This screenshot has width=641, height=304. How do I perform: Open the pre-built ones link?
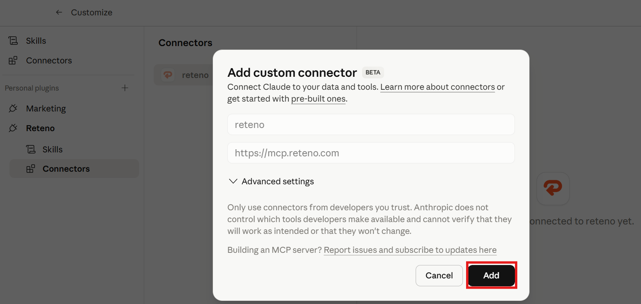click(x=318, y=98)
